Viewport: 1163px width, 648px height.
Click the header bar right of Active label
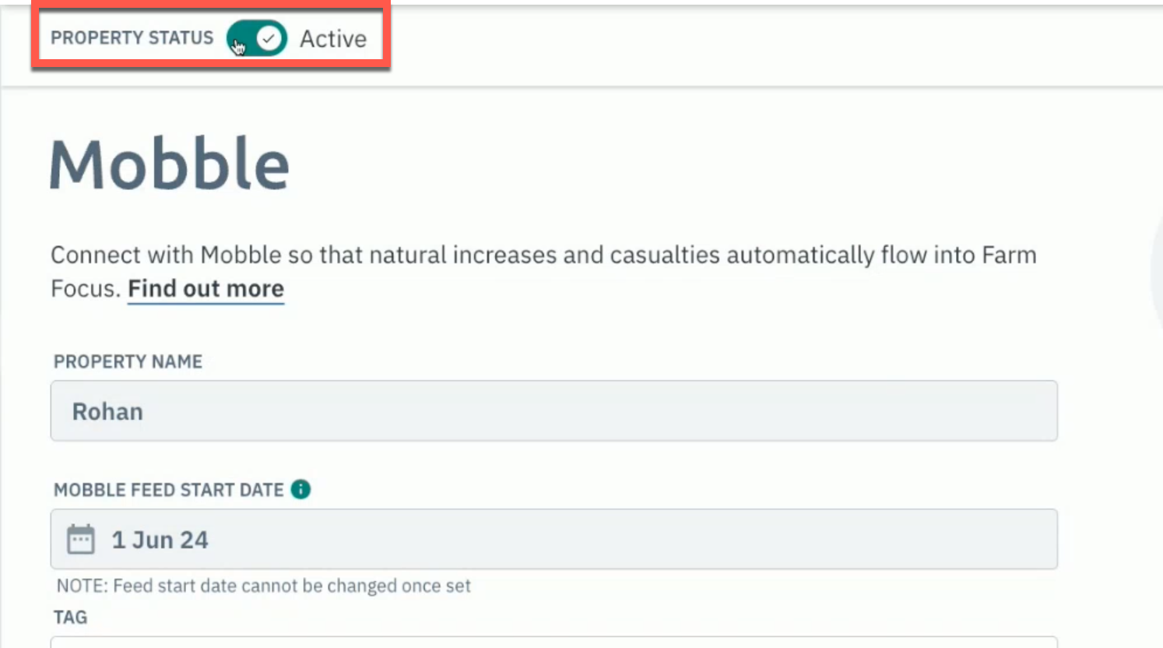point(771,43)
